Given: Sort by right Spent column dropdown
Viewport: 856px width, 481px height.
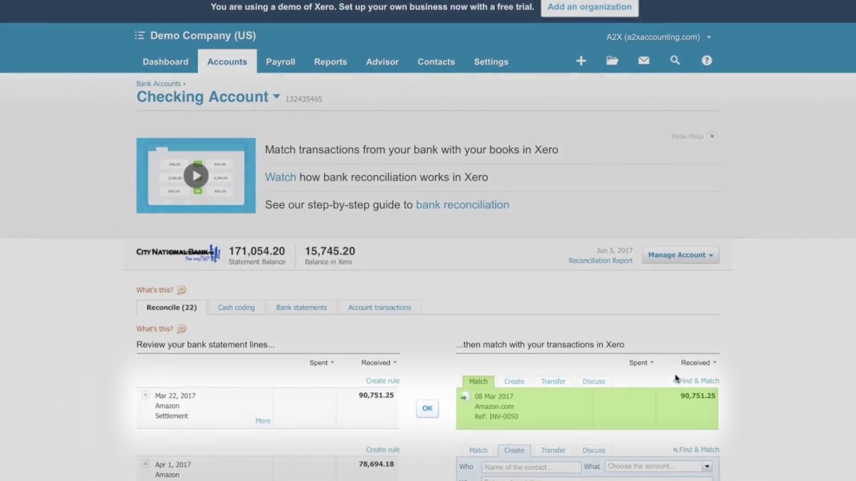Looking at the screenshot, I should pos(641,363).
